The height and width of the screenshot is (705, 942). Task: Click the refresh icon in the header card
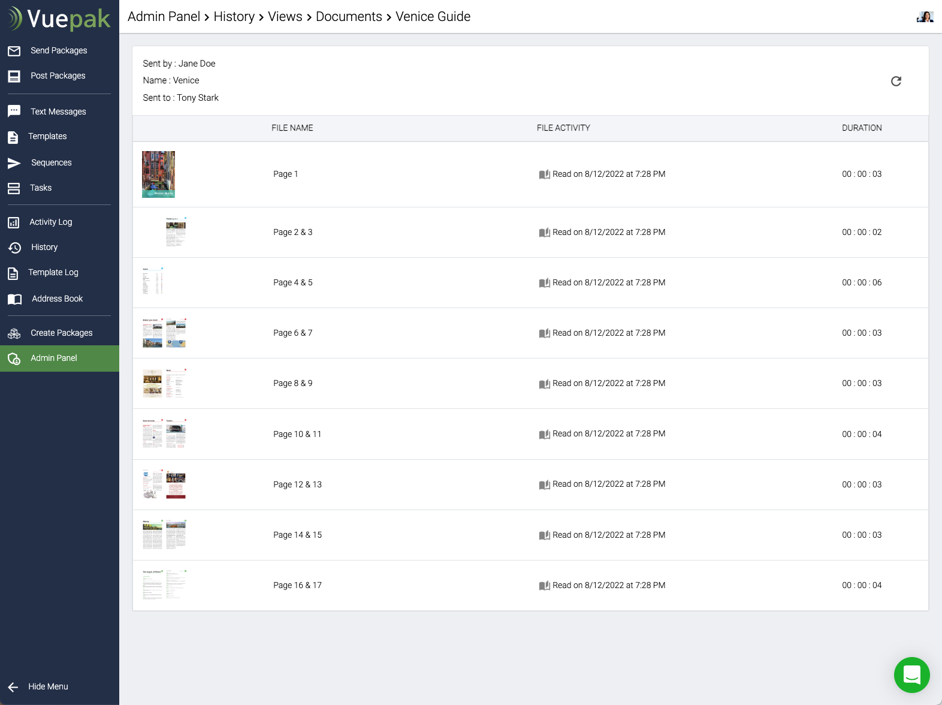896,82
